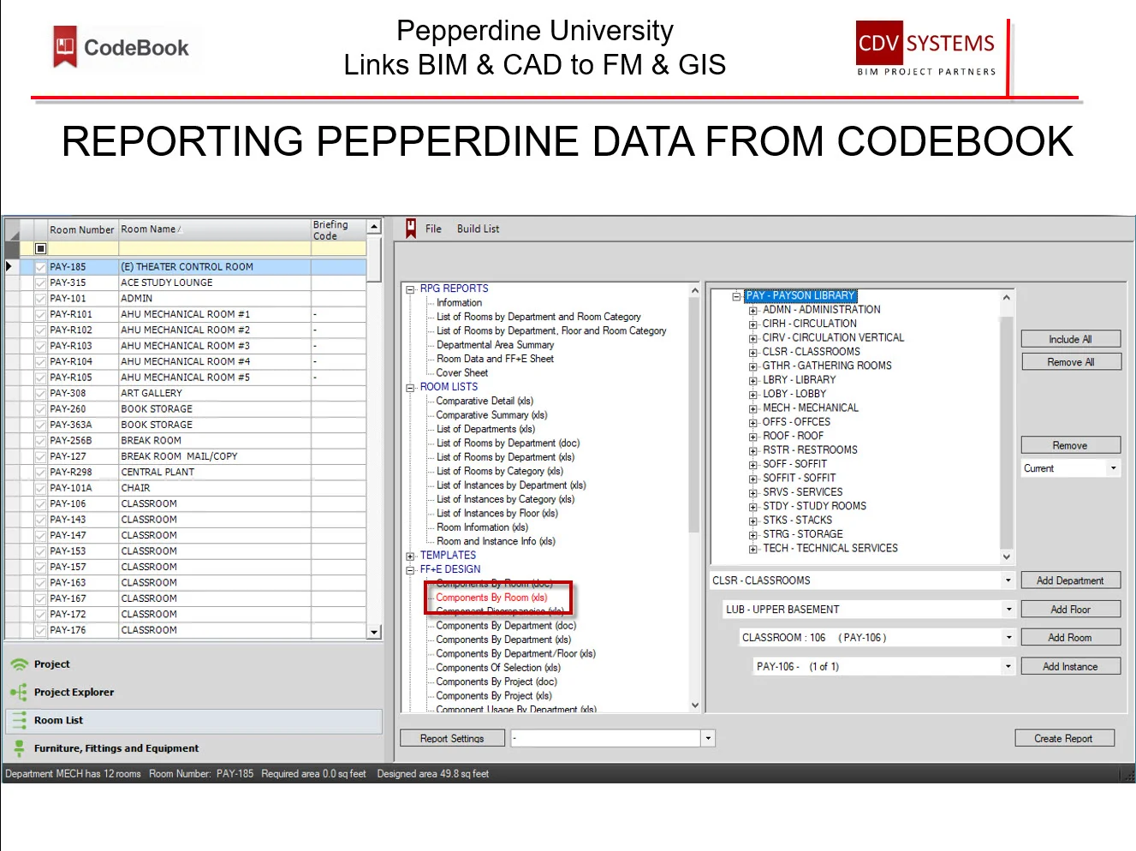Viewport: 1136px width, 851px height.
Task: Expand the ADMN - ADMINISTRATION node
Action: pos(753,311)
